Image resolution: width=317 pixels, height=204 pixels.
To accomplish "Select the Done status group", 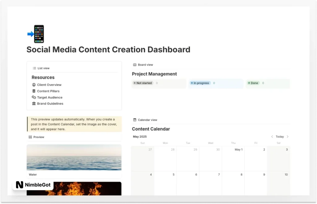I will [254, 83].
